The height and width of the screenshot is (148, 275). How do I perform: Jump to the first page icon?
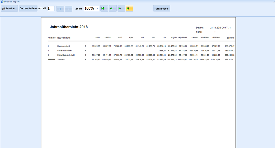point(104,8)
